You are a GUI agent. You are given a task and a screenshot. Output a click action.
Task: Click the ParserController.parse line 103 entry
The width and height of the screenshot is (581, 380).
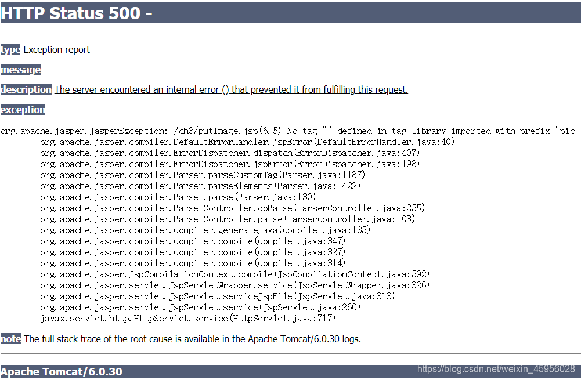coord(228,219)
